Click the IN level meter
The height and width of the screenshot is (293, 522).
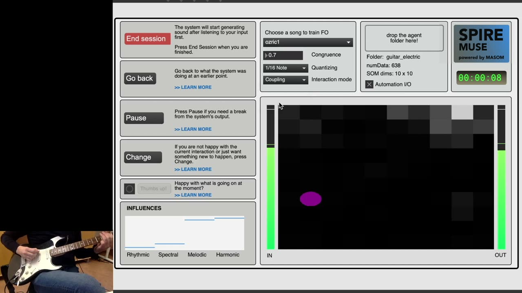270,177
